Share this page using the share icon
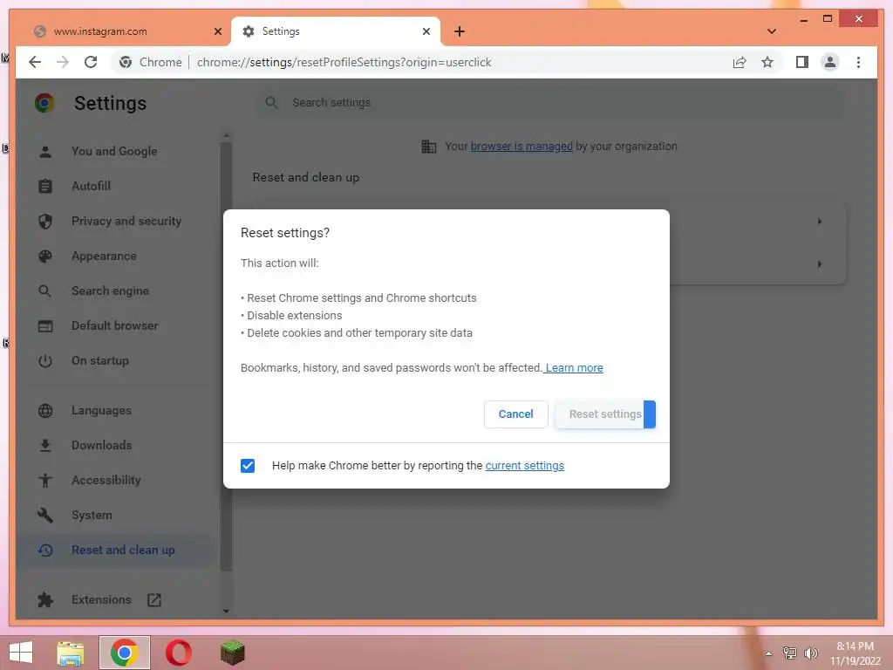Image resolution: width=893 pixels, height=670 pixels. [x=740, y=62]
